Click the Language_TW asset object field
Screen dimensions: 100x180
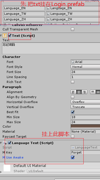[73, 14]
